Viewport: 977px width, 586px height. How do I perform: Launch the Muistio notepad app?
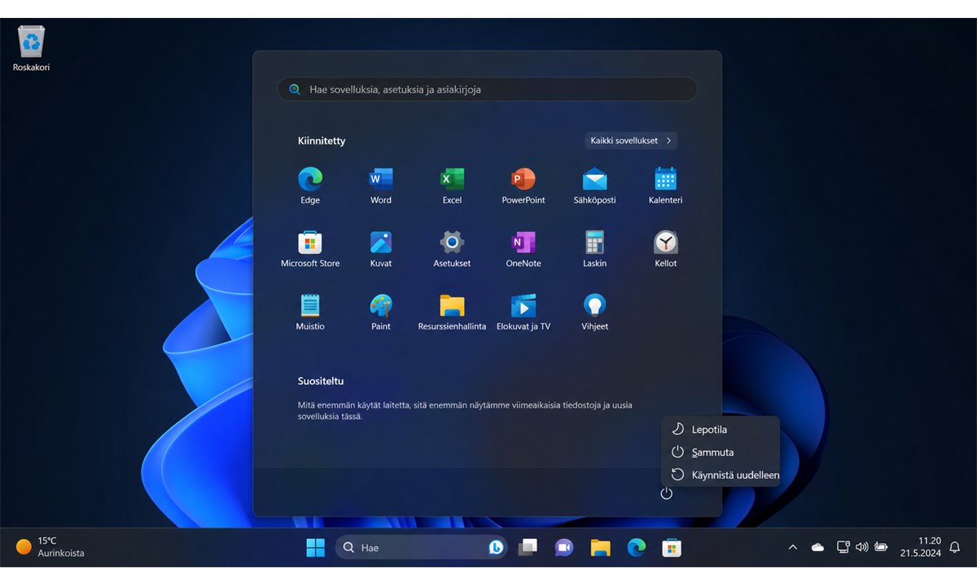(310, 313)
